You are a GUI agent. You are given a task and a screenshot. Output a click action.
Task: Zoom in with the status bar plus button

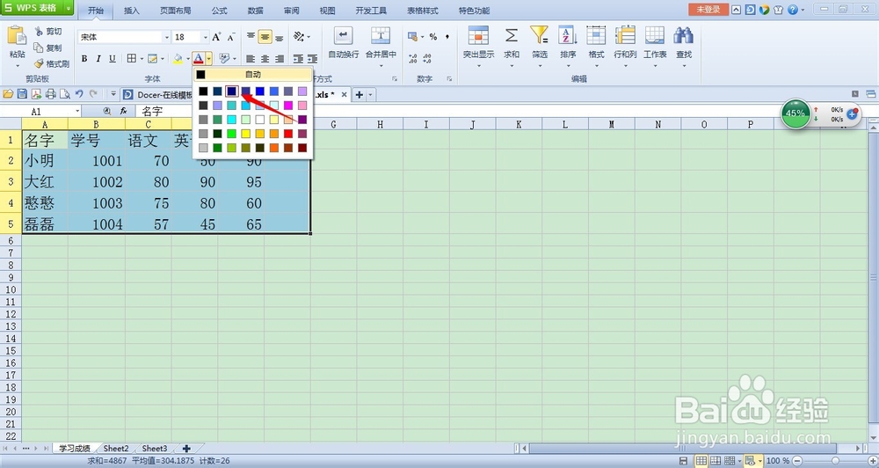click(872, 461)
